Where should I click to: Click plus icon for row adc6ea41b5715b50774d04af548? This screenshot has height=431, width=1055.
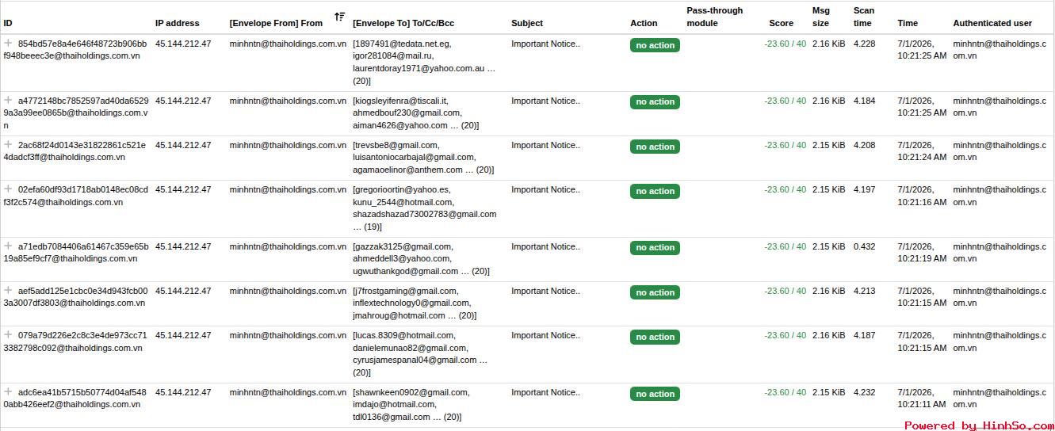tap(9, 392)
